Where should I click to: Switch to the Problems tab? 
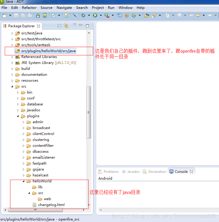point(108,172)
